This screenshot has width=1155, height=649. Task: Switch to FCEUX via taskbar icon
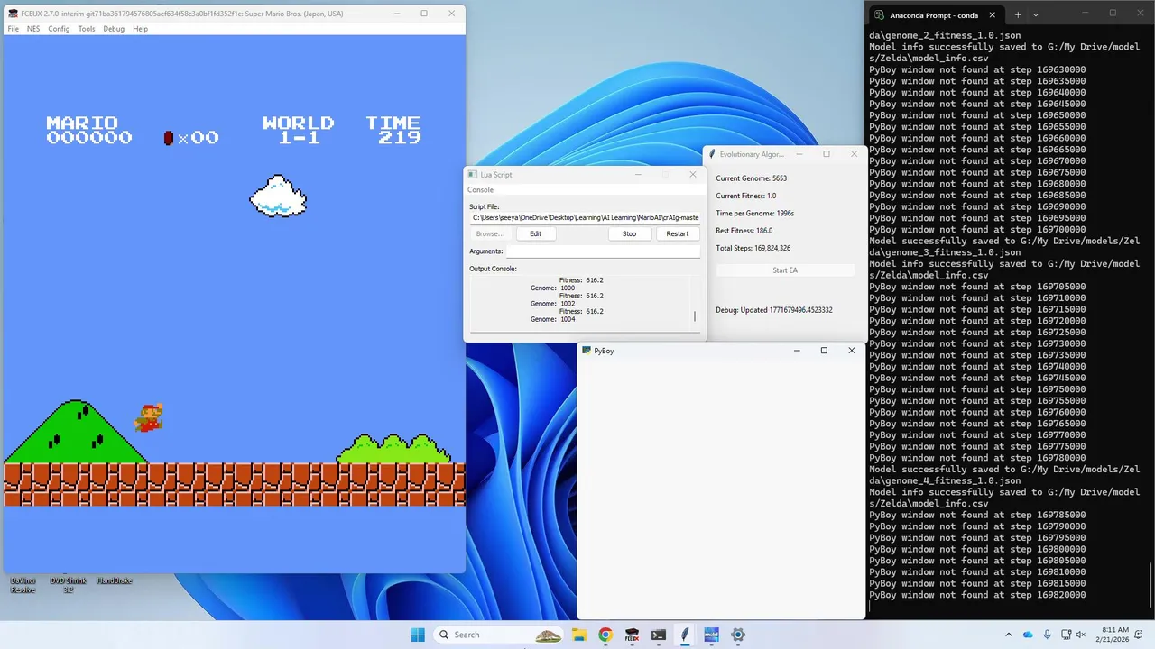coord(632,635)
